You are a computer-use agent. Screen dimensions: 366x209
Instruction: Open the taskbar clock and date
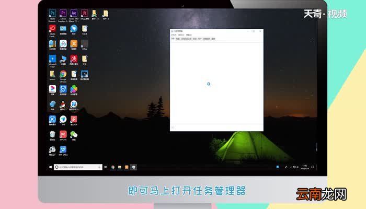[305, 167]
